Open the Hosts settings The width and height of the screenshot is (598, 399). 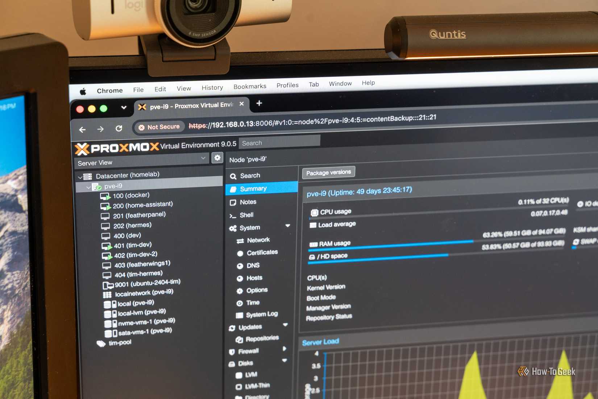point(249,278)
